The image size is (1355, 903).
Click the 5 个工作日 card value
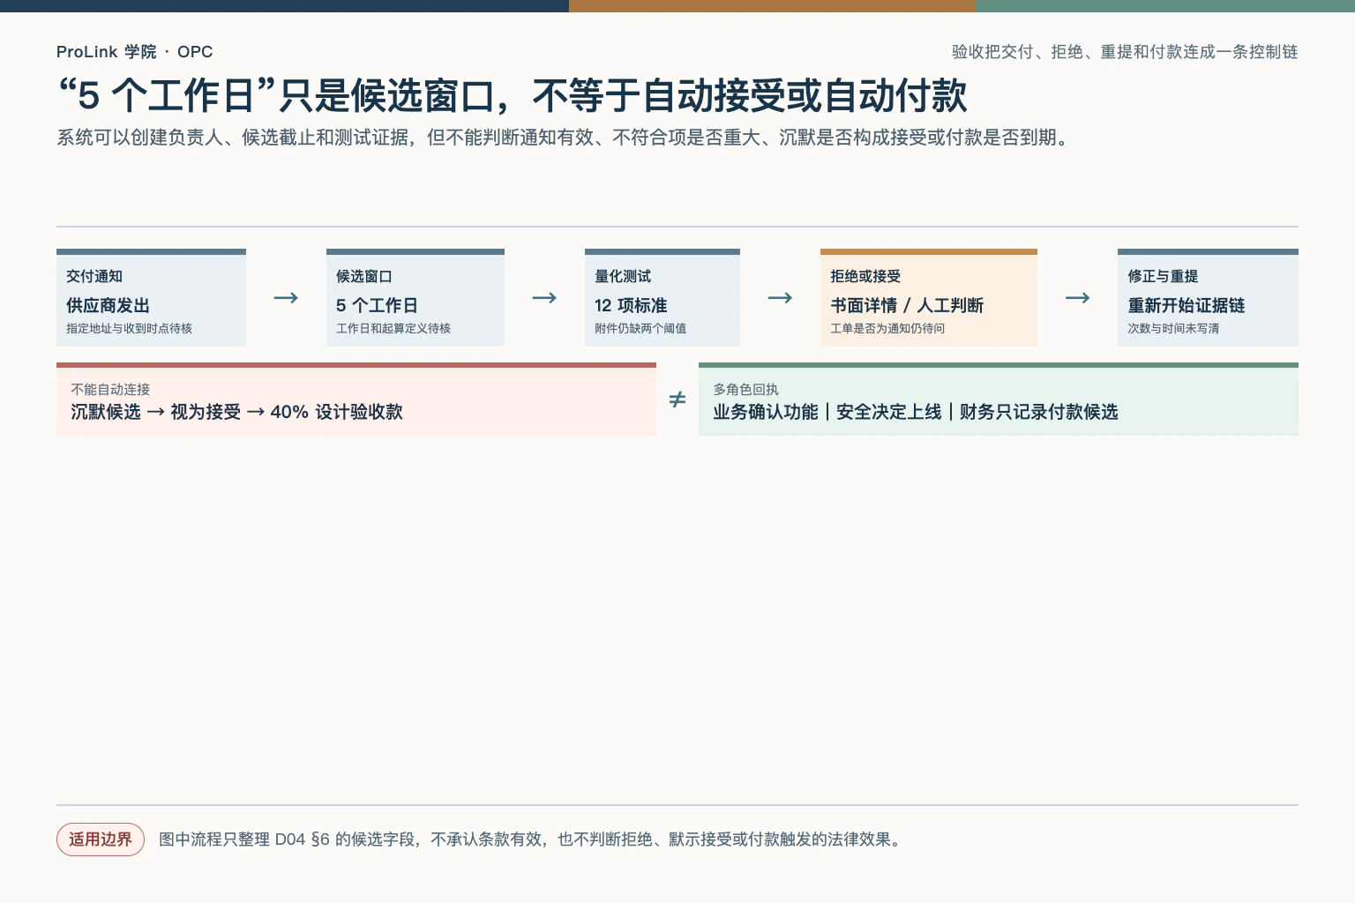pos(377,305)
